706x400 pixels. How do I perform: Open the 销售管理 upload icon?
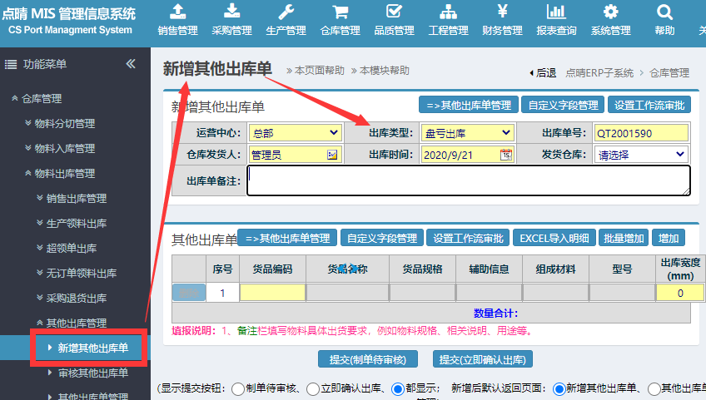[x=177, y=12]
